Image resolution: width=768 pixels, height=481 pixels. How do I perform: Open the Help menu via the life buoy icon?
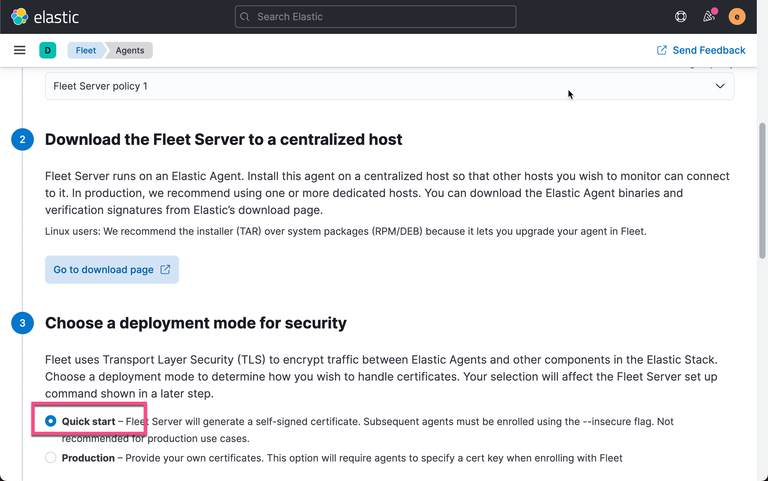click(x=681, y=16)
